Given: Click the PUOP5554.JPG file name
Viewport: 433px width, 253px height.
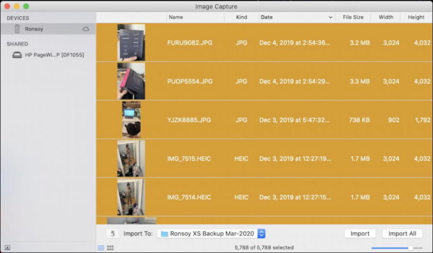Looking at the screenshot, I should pyautogui.click(x=190, y=82).
